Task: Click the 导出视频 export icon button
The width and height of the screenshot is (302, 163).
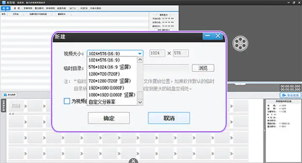Action: pos(290,95)
